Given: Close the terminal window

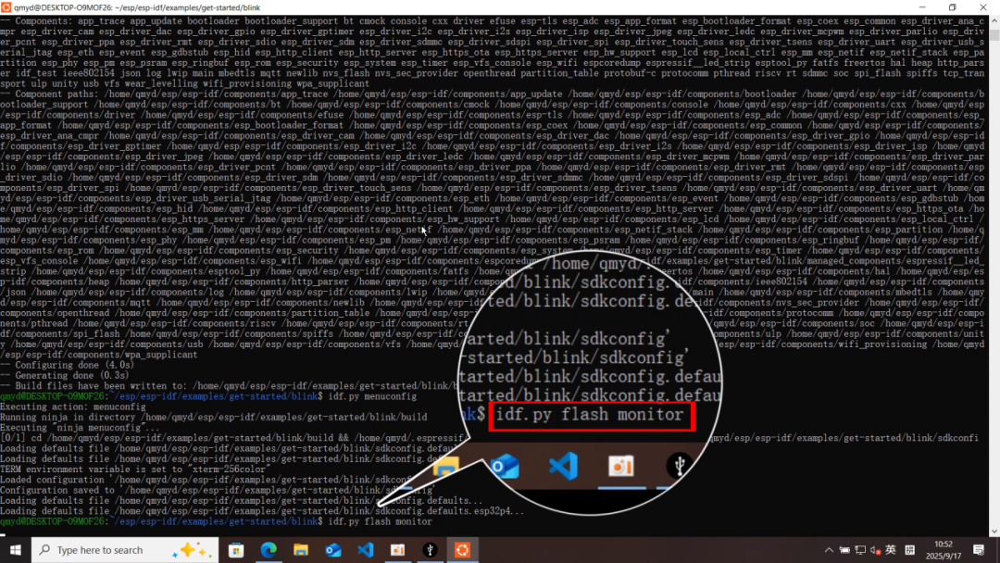Looking at the screenshot, I should tap(983, 7).
